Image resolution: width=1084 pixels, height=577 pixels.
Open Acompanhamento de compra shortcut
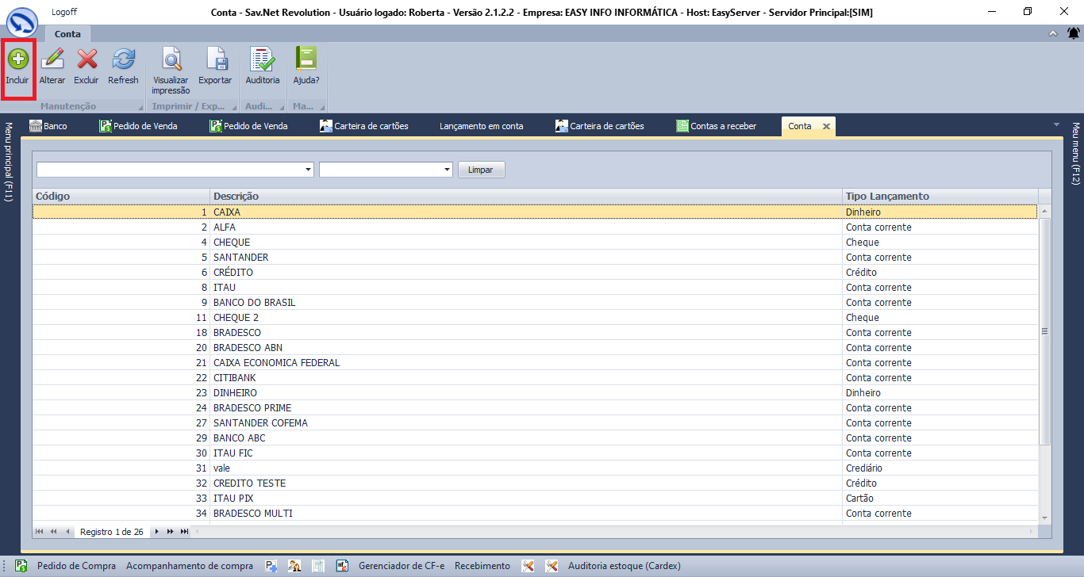[190, 566]
